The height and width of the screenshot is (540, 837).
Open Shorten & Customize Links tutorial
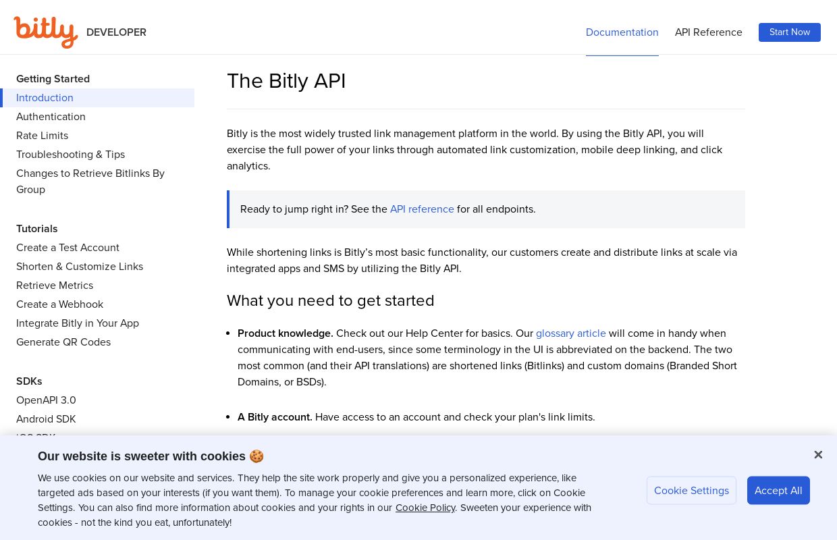tap(80, 267)
